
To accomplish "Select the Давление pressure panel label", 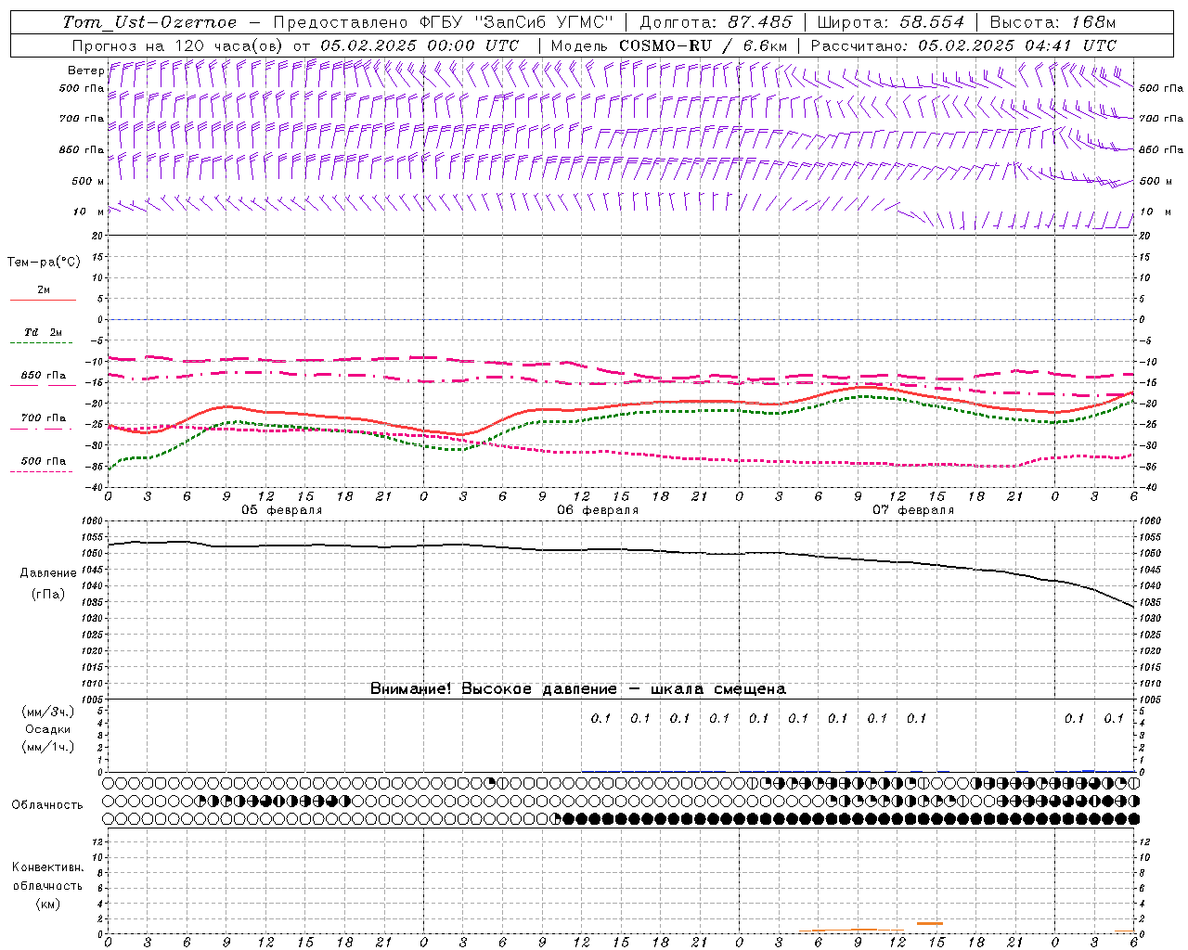I will (47, 573).
